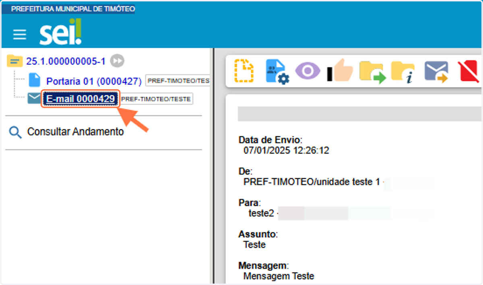Image resolution: width=483 pixels, height=285 pixels.
Task: Click the magnifier icon for Consultar Andamento
Action: click(15, 132)
